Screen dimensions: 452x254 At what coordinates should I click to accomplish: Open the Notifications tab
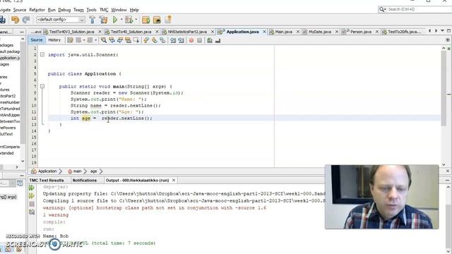(x=85, y=181)
